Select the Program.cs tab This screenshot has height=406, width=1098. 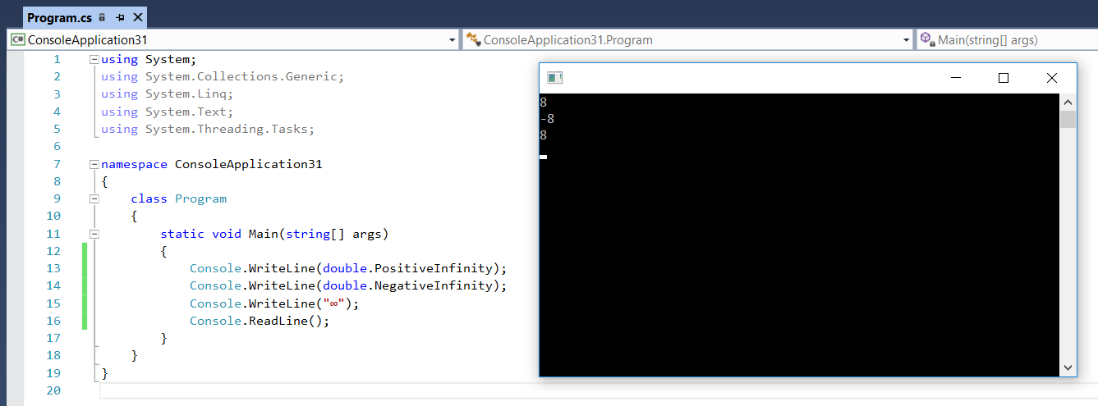59,17
